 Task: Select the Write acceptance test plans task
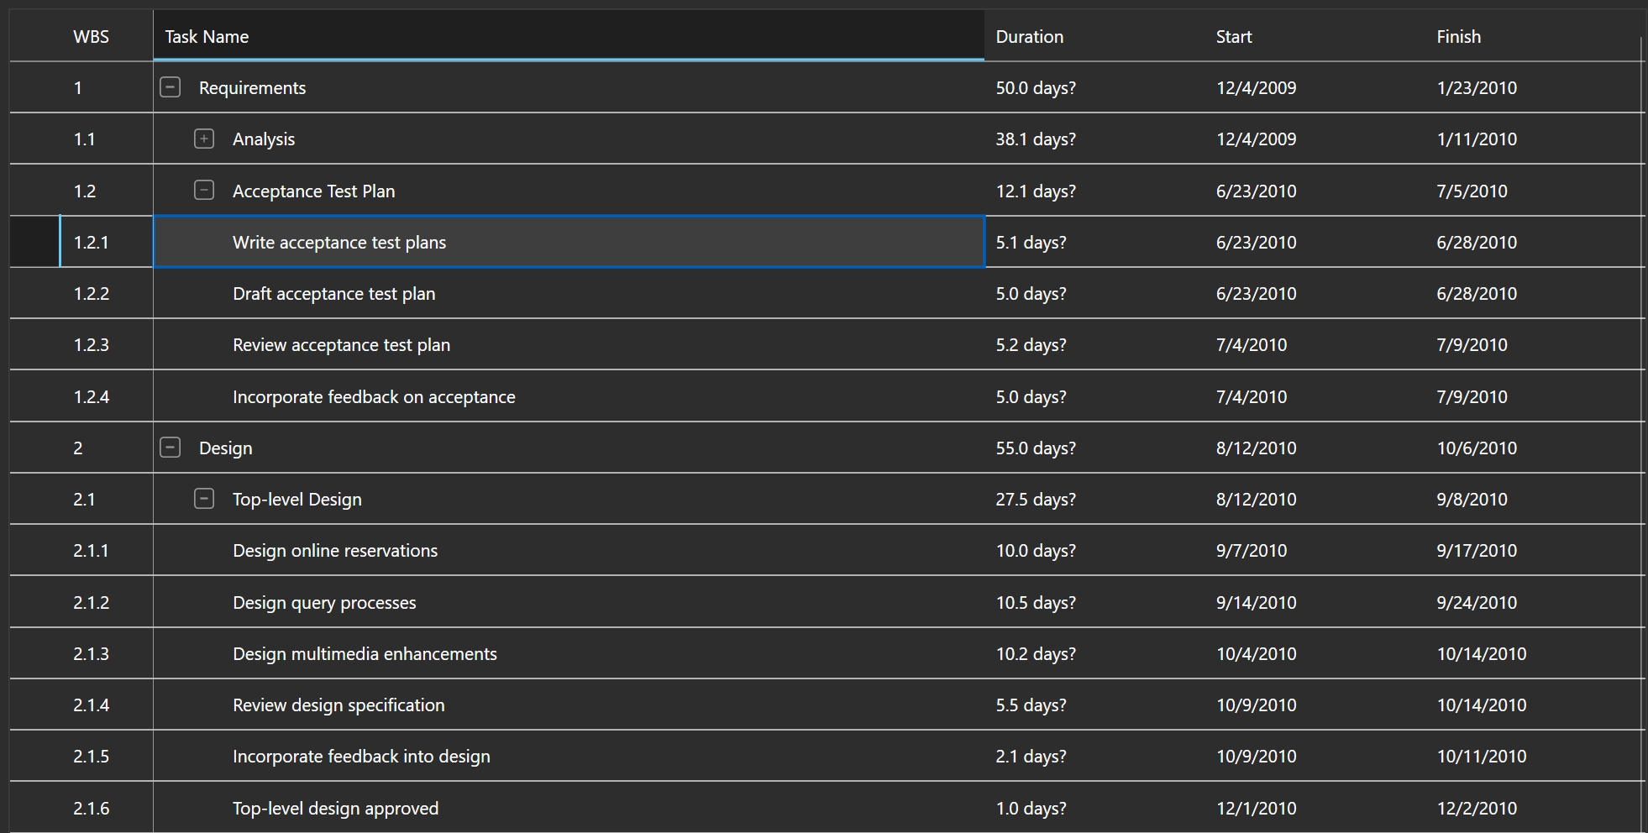point(339,242)
